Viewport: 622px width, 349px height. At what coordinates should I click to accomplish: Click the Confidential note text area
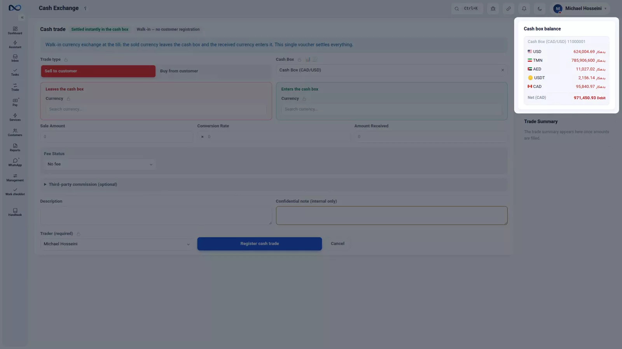coord(391,216)
